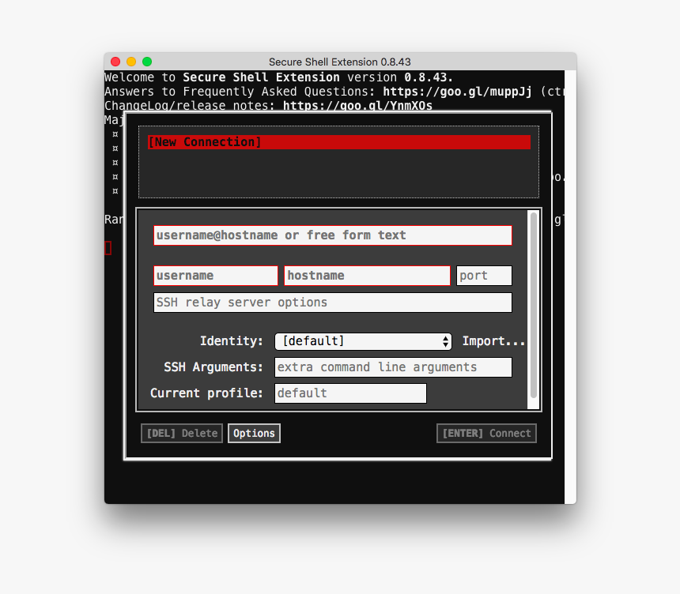Click the green zoom window button
Image resolution: width=680 pixels, height=594 pixels.
(146, 61)
